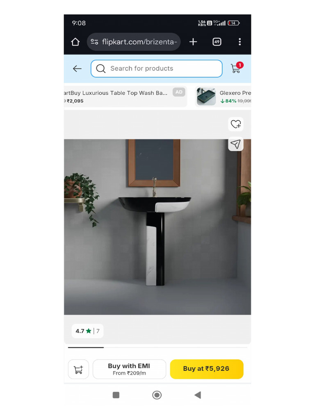Click the Search for products field
315x420 pixels.
(156, 68)
